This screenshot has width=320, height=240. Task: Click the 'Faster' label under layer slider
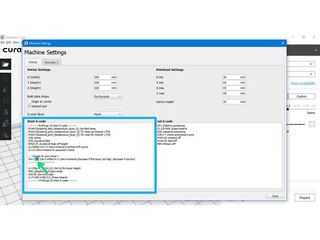click(311, 113)
